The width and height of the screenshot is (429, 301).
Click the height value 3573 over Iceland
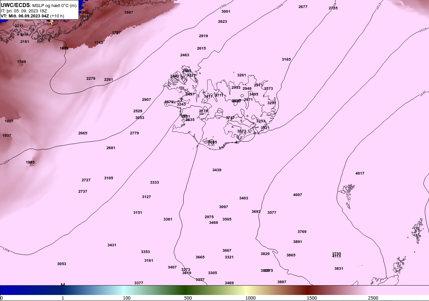(268, 88)
